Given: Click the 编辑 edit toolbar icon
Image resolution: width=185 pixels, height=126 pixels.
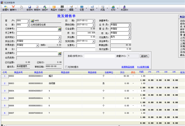Looking at the screenshot, I should [71, 8].
